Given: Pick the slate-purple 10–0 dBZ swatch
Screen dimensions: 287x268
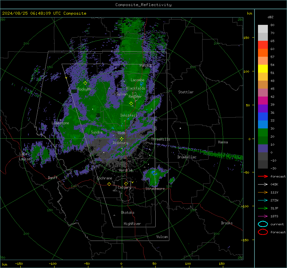Looking at the screenshot, I should 263,148.
